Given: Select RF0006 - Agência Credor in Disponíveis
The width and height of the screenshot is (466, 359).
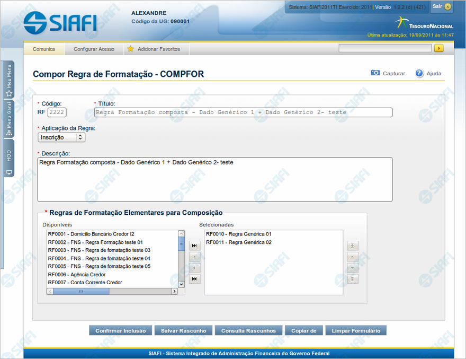Looking at the screenshot, I should 77,275.
